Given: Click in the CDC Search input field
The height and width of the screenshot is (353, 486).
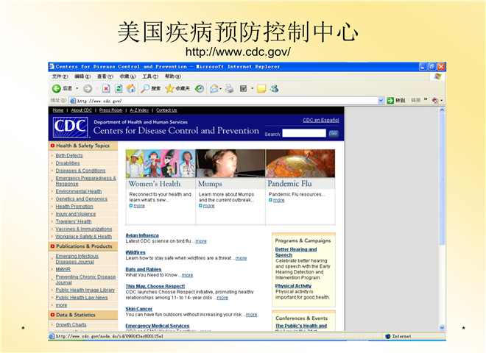Looking at the screenshot, I should point(304,133).
